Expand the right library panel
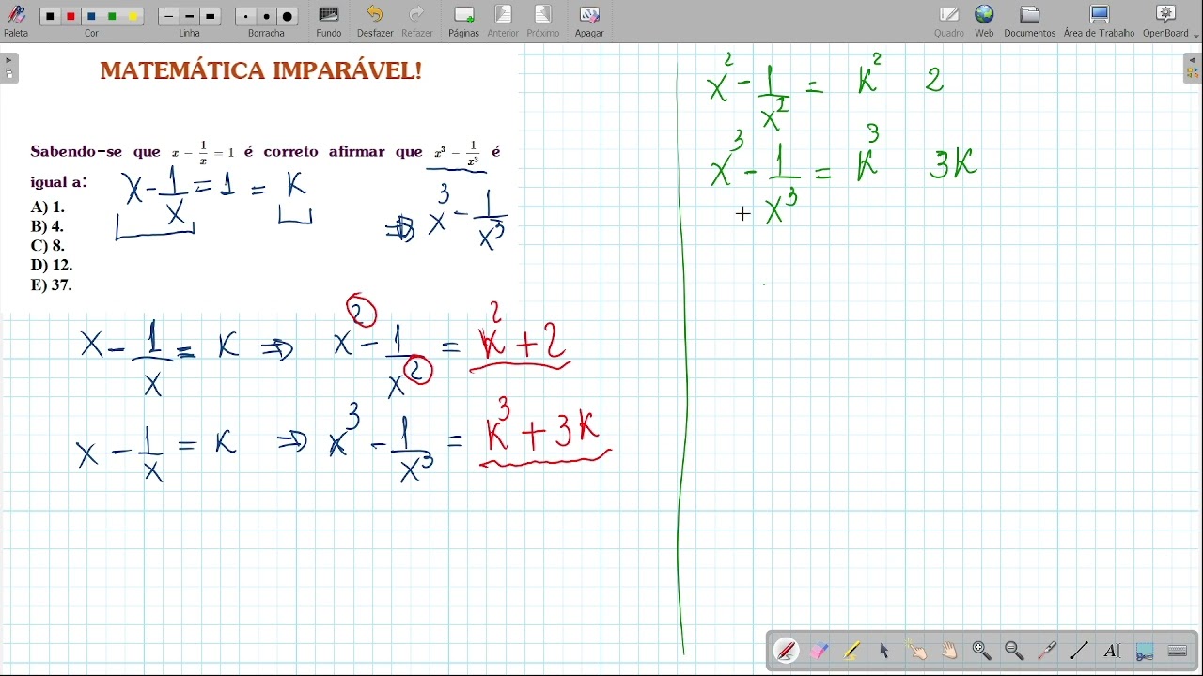 (1193, 68)
